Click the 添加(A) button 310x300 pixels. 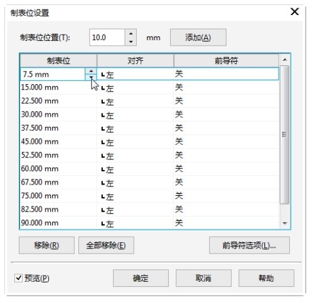(x=198, y=38)
